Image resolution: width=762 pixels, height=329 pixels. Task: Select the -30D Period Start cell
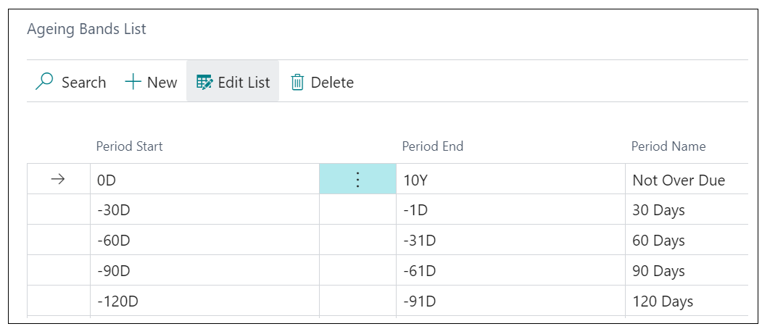click(204, 210)
